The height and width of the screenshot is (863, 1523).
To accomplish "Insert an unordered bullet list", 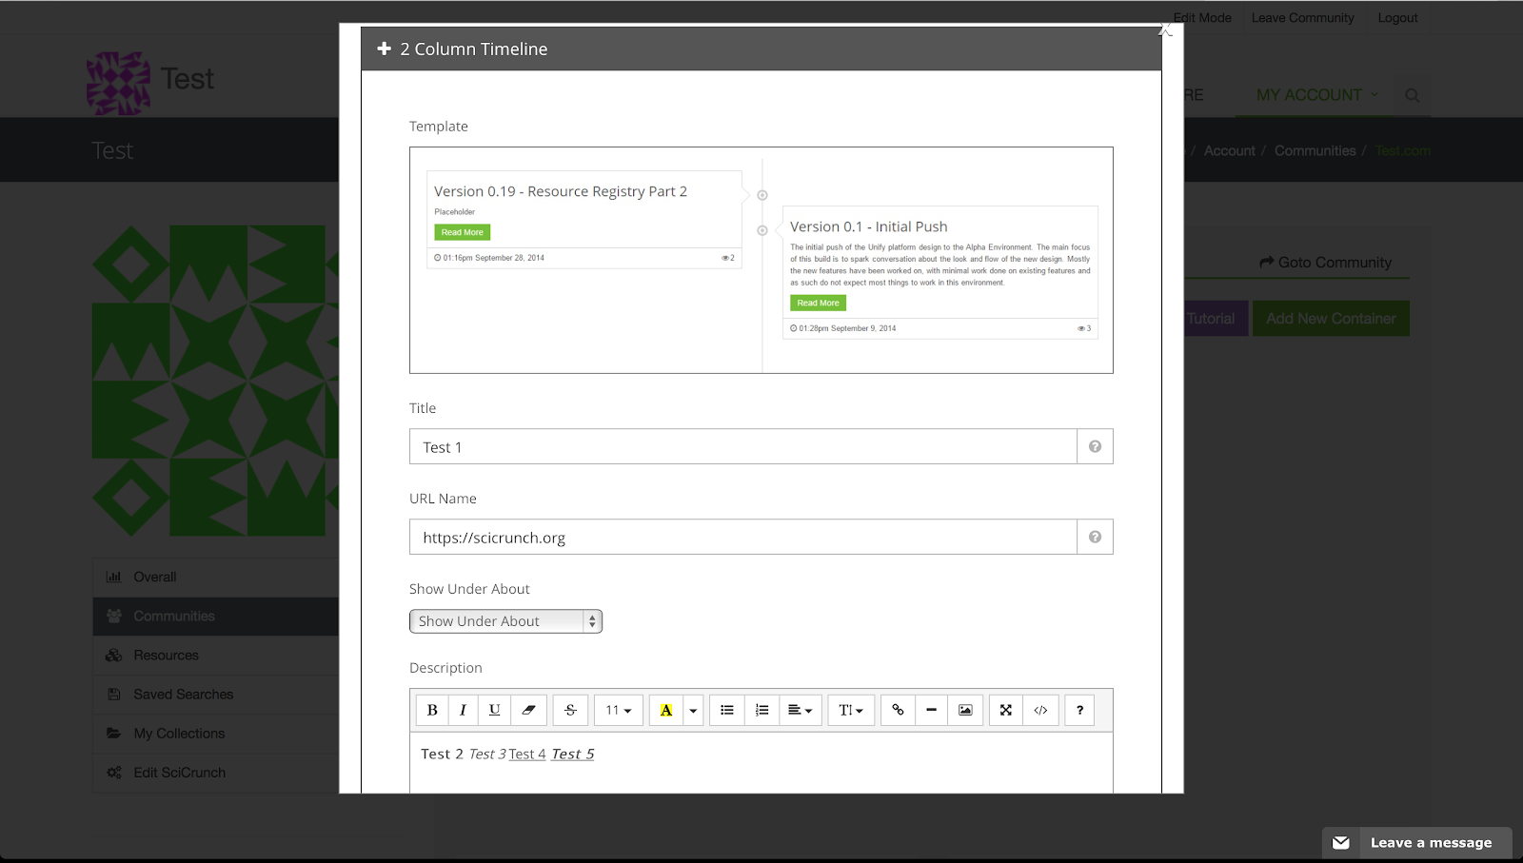I will [x=727, y=710].
